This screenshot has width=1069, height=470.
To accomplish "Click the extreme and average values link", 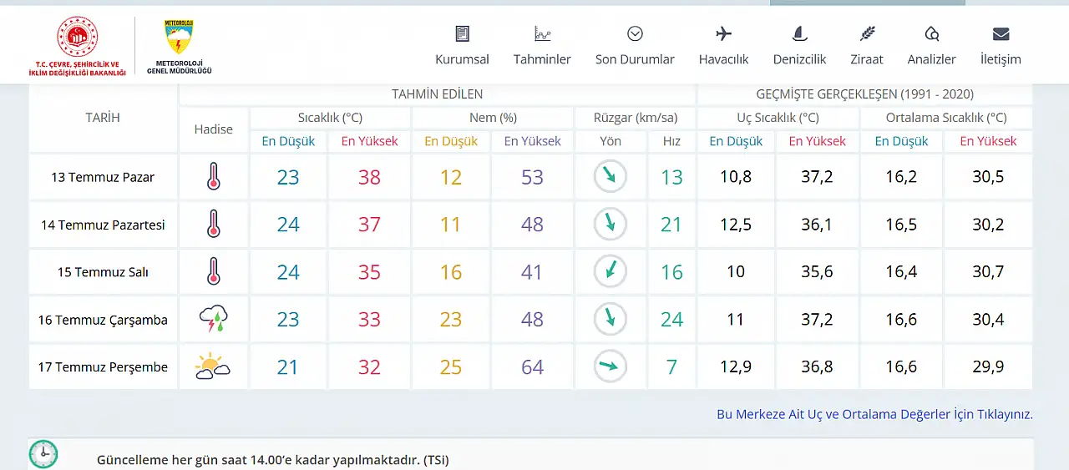I will point(874,414).
